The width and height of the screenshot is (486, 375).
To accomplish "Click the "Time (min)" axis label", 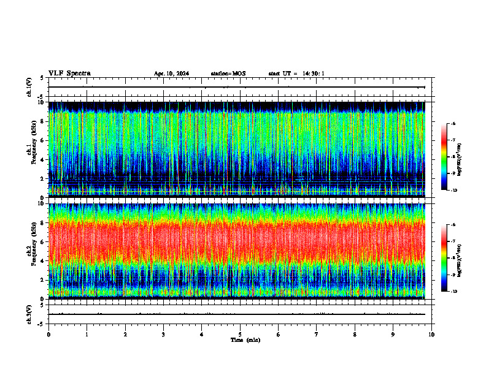I will pos(245,340).
